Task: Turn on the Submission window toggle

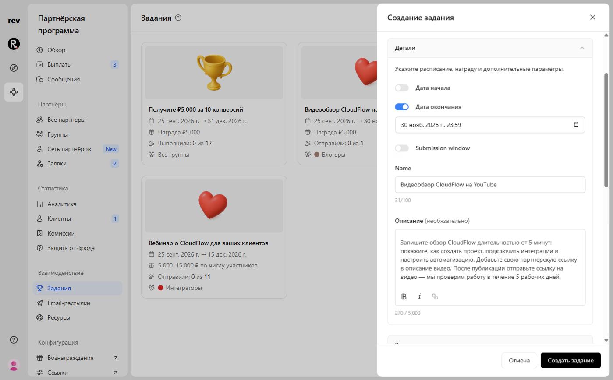Action: pyautogui.click(x=402, y=148)
